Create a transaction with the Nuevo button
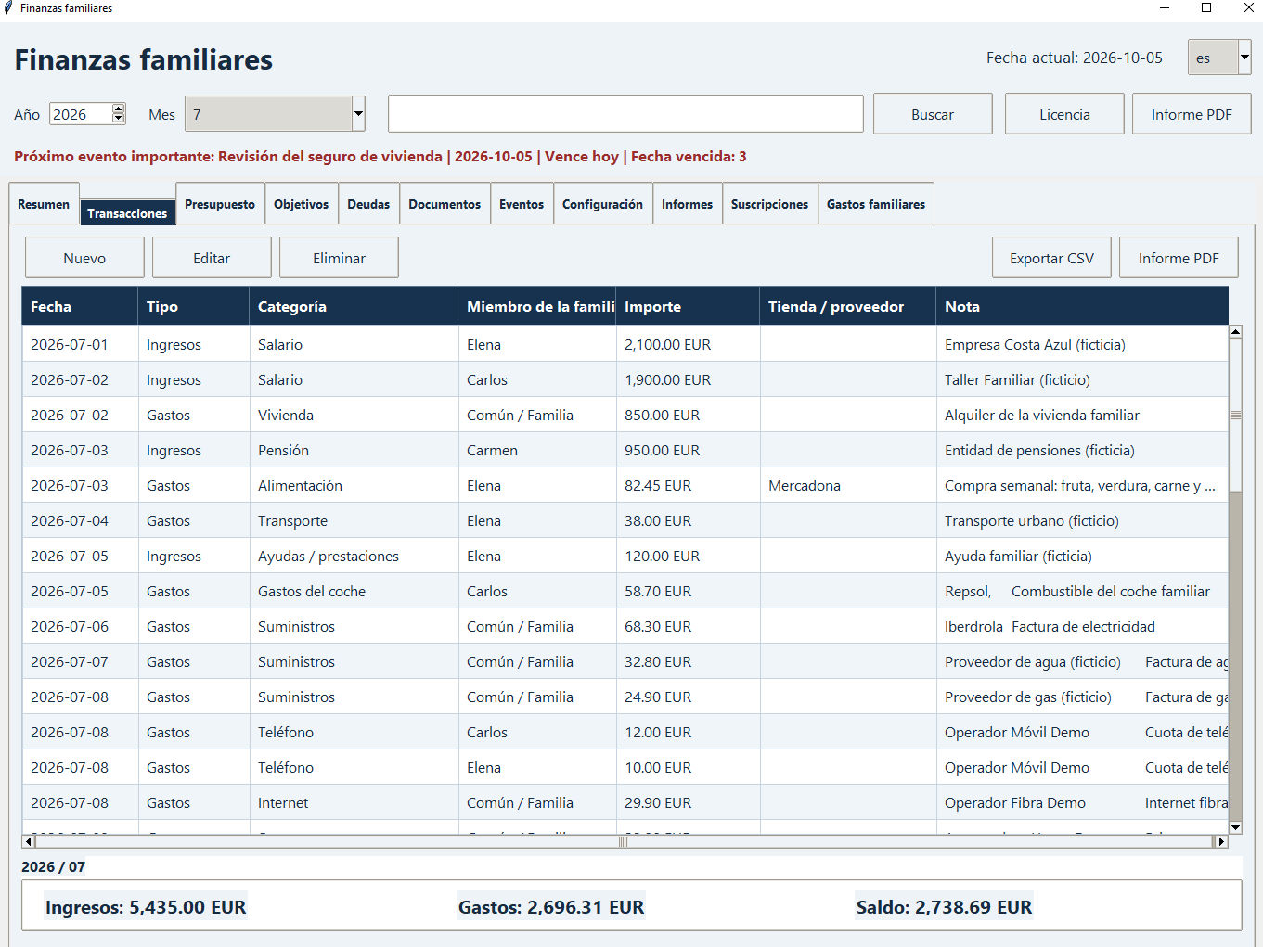Screen dimensions: 1263x947 pos(84,258)
